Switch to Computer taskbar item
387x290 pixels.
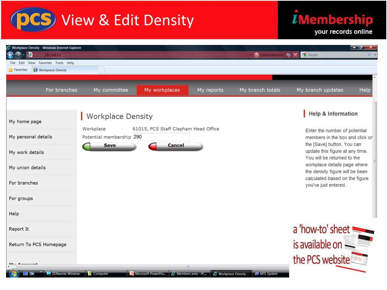[106, 274]
